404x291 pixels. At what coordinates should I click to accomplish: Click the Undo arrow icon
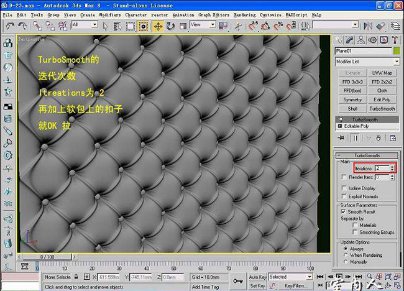point(10,25)
